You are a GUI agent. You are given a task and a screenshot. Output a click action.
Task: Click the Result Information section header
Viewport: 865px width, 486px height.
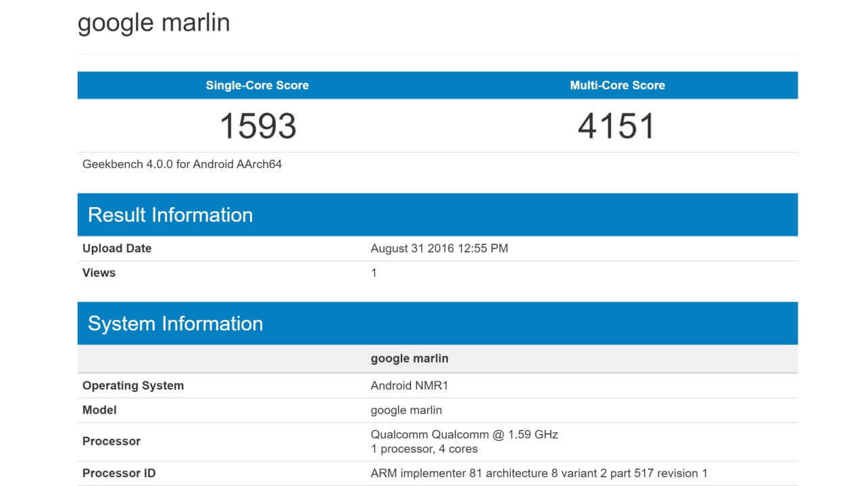(x=170, y=215)
